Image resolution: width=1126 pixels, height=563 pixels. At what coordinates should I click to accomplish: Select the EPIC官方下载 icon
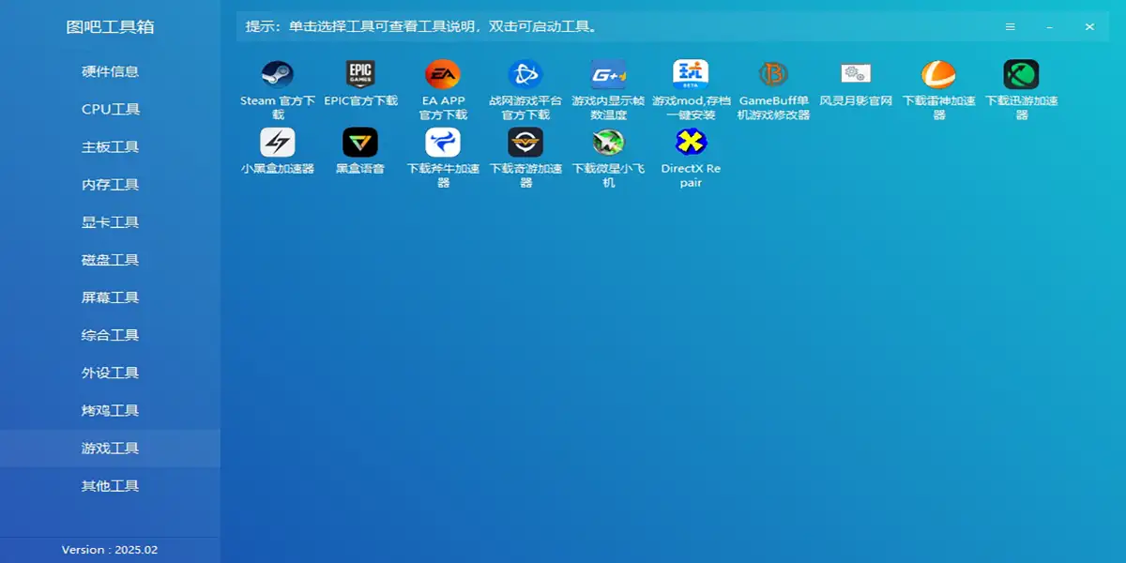click(x=360, y=74)
